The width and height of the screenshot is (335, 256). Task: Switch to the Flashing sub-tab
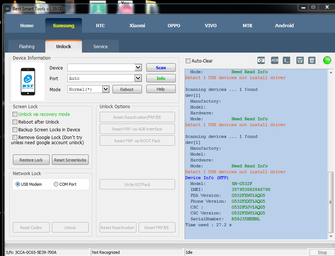[x=27, y=46]
